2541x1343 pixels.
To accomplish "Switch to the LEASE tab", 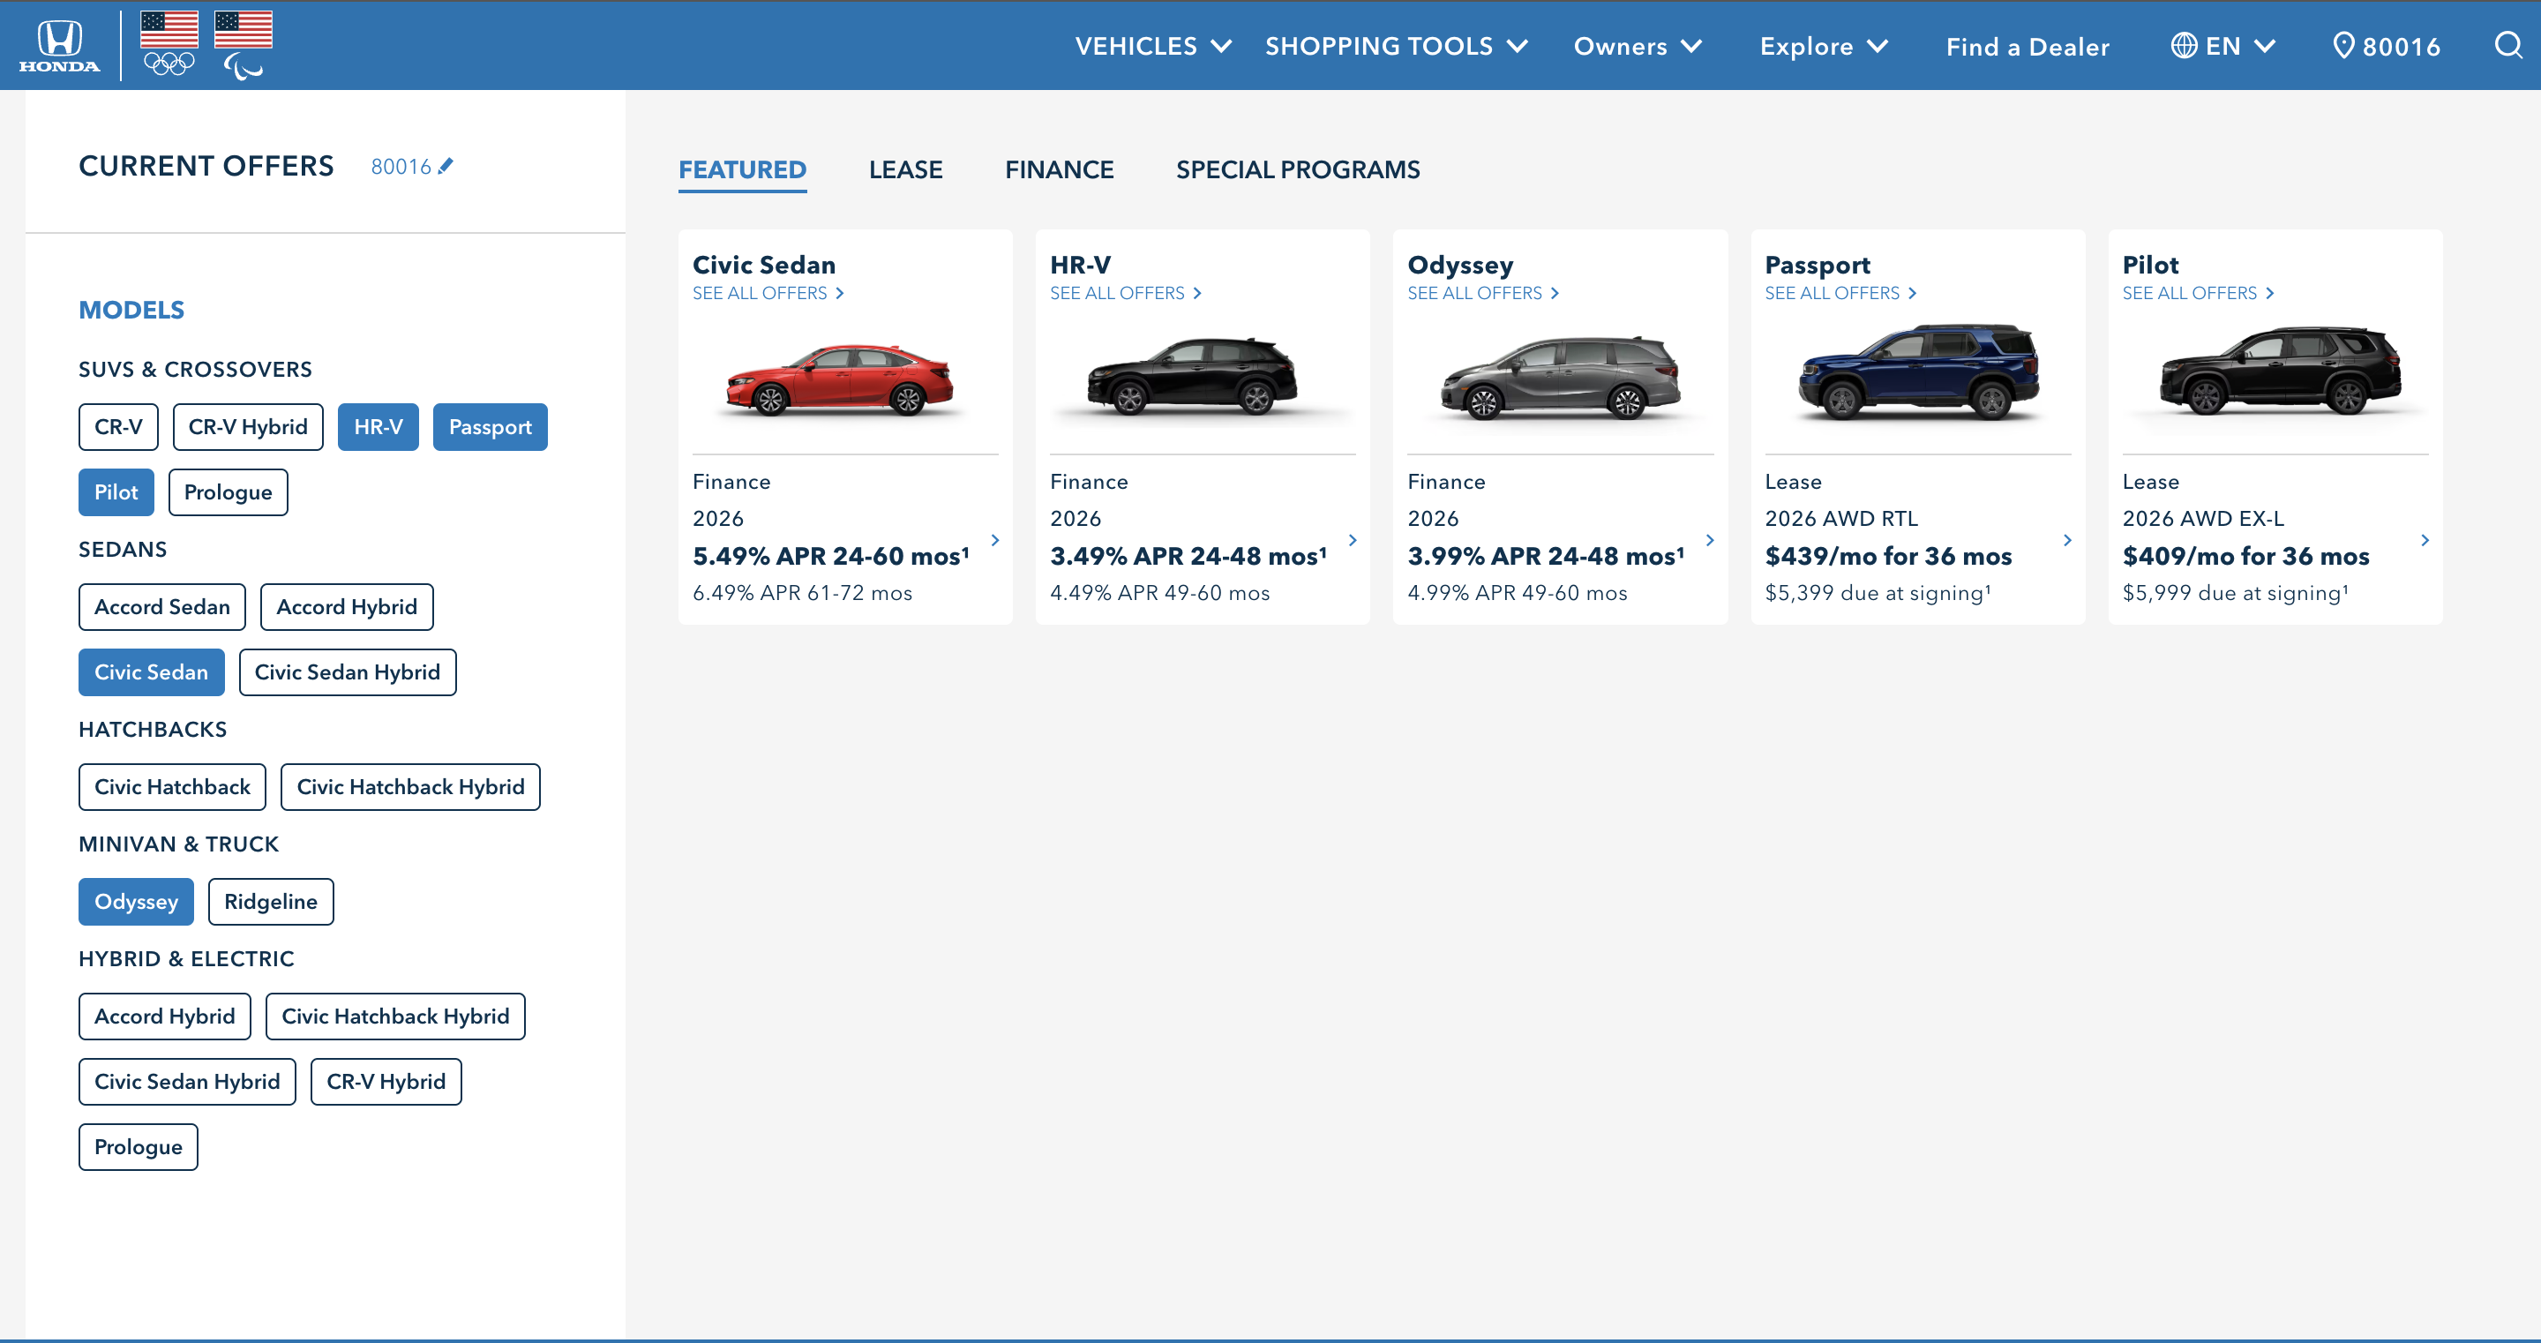I will pyautogui.click(x=905, y=169).
